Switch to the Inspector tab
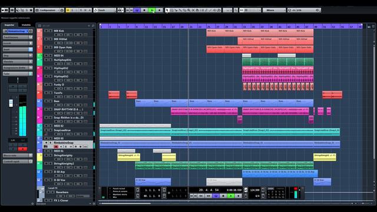Image resolution: width=377 pixels, height=212 pixels. [x=9, y=25]
